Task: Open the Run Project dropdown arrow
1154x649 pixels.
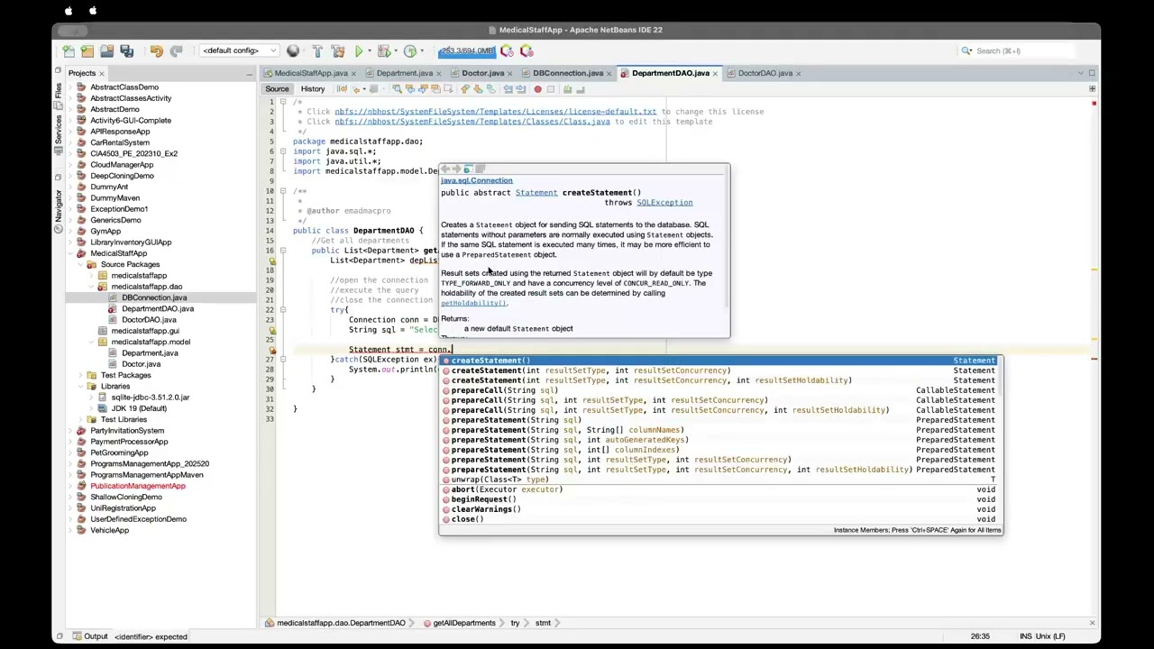Action: point(370,51)
